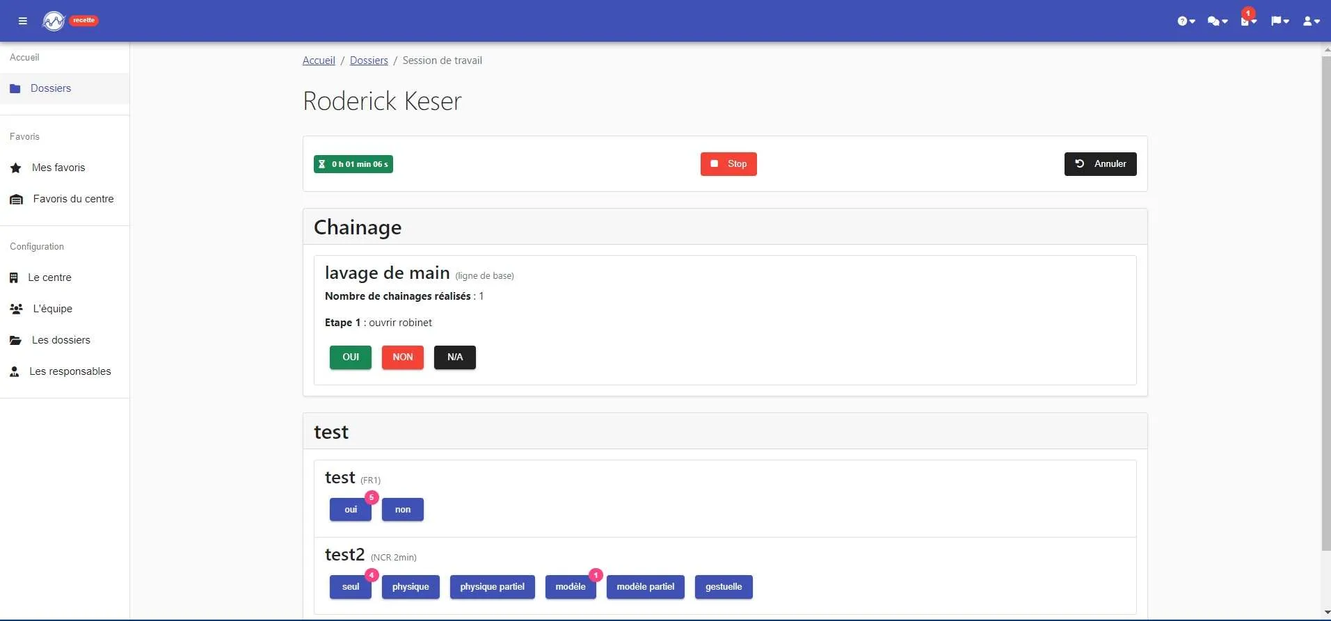This screenshot has width=1331, height=621.
Task: Click the 'Session de travail' breadcrumb text
Action: coord(443,61)
